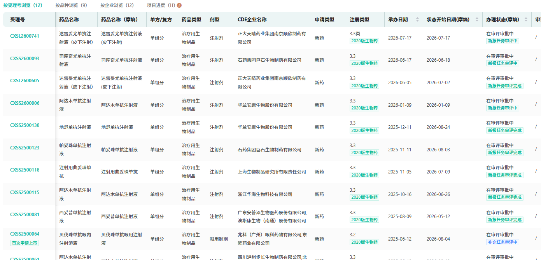
Task: Select the 贝伐珠单抗眼用注射液 name in the 摩熵 column
Action: [122, 239]
